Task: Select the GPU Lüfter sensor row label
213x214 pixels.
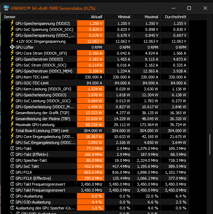Action: pos(25,47)
